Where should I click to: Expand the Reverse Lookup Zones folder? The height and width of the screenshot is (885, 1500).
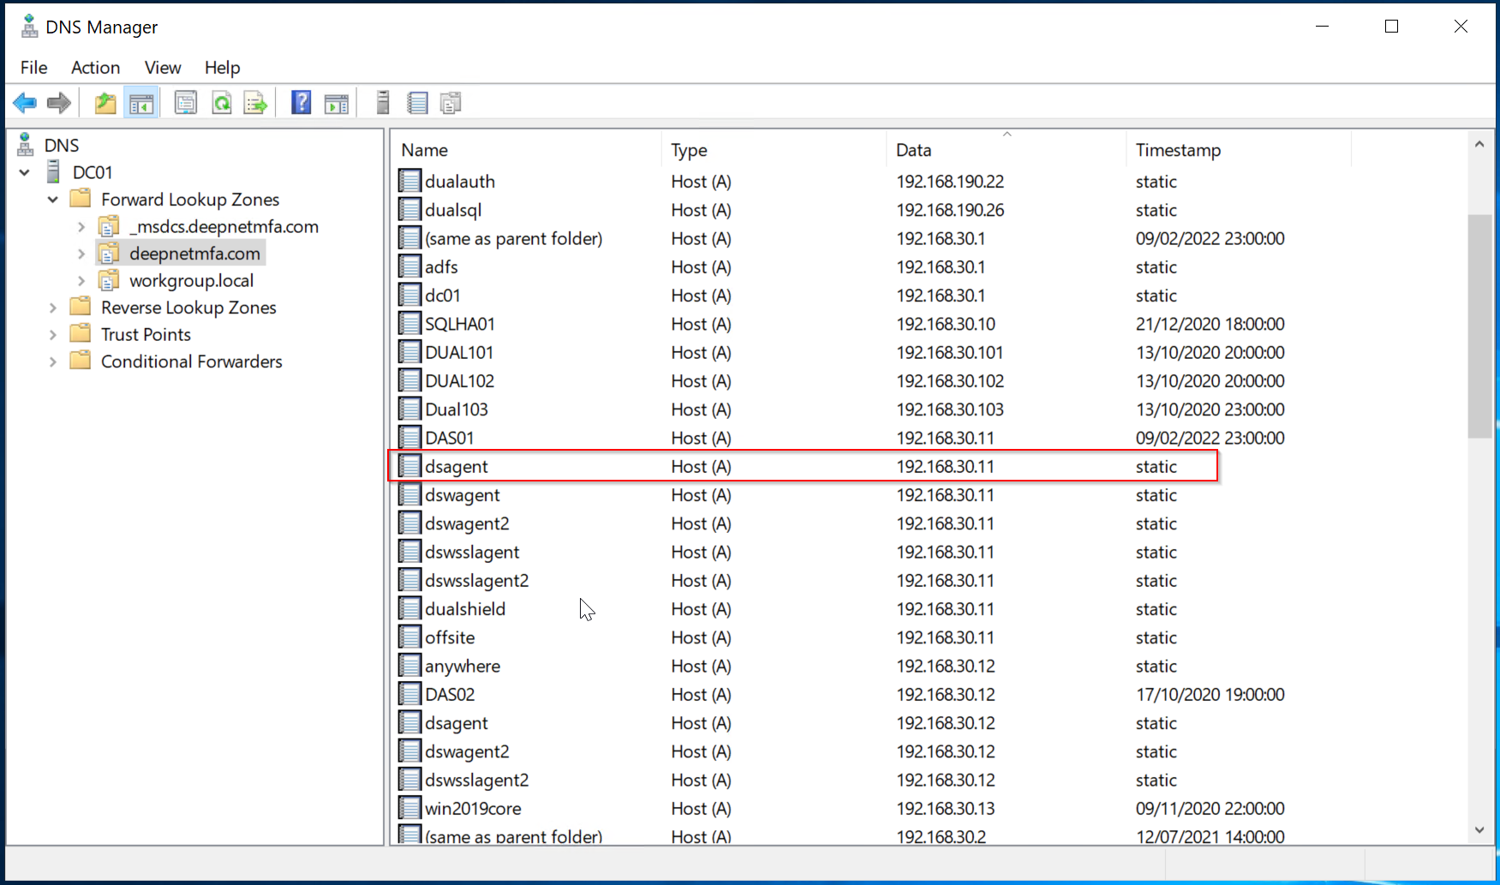[53, 308]
